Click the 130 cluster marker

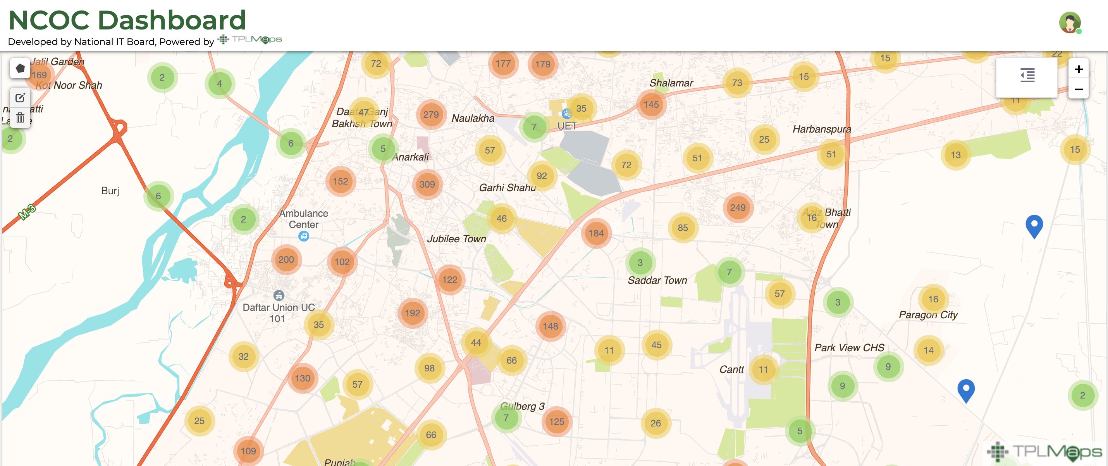pyautogui.click(x=303, y=378)
